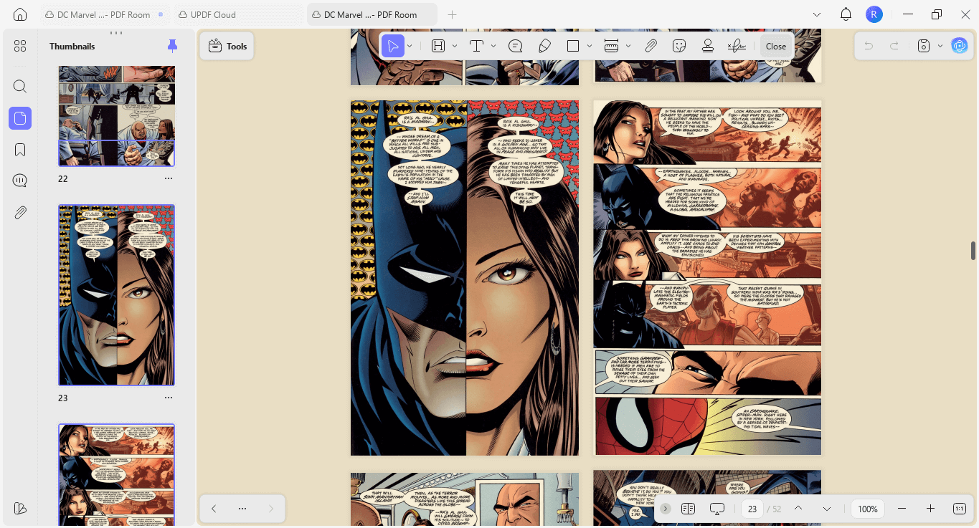Open the UPDF AI assistant icon

[960, 46]
